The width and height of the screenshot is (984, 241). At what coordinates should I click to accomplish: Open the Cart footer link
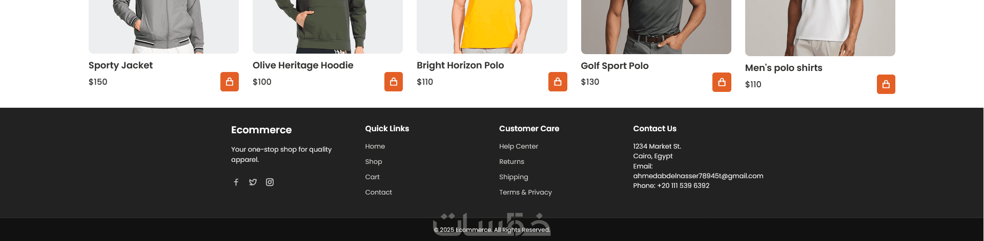[372, 177]
